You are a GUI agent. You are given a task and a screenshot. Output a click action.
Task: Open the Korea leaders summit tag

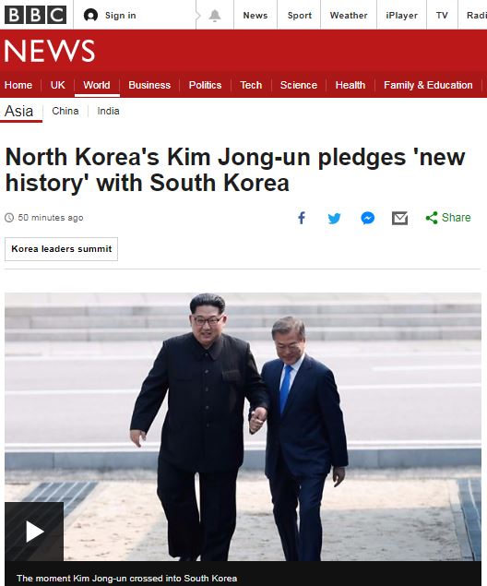[x=61, y=249]
